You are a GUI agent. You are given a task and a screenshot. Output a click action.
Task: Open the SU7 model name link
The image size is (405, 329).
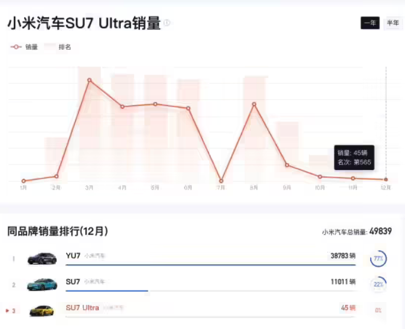73,282
